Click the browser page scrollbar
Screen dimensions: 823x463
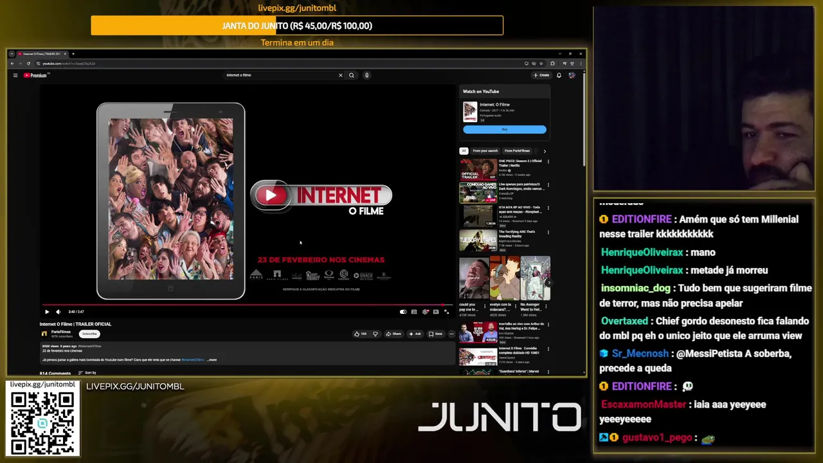(584, 119)
